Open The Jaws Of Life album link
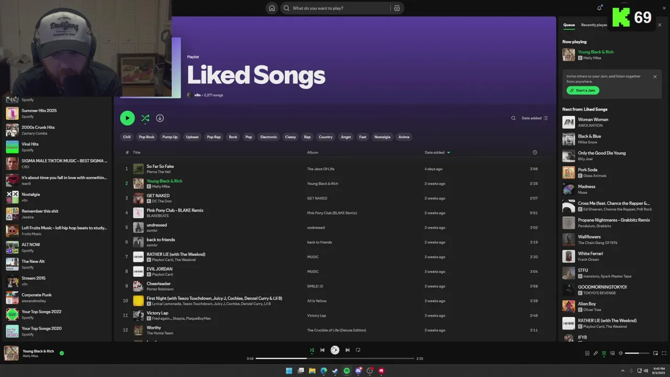The width and height of the screenshot is (670, 377). pyautogui.click(x=320, y=169)
